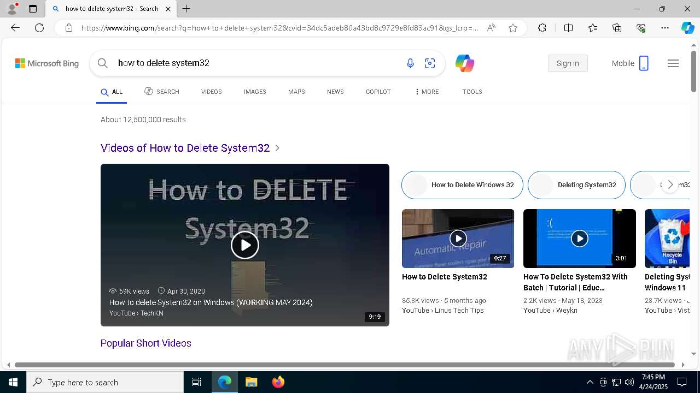Start voice search with microphone icon
The image size is (700, 393).
coord(410,63)
